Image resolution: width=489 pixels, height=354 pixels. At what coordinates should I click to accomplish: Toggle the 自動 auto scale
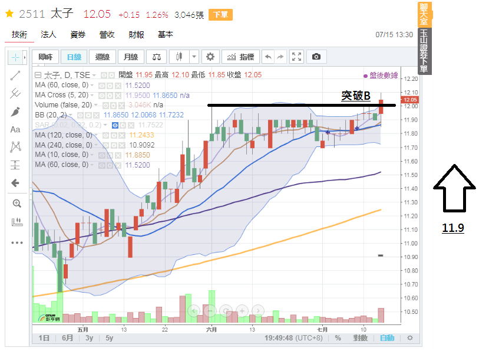coord(387,337)
